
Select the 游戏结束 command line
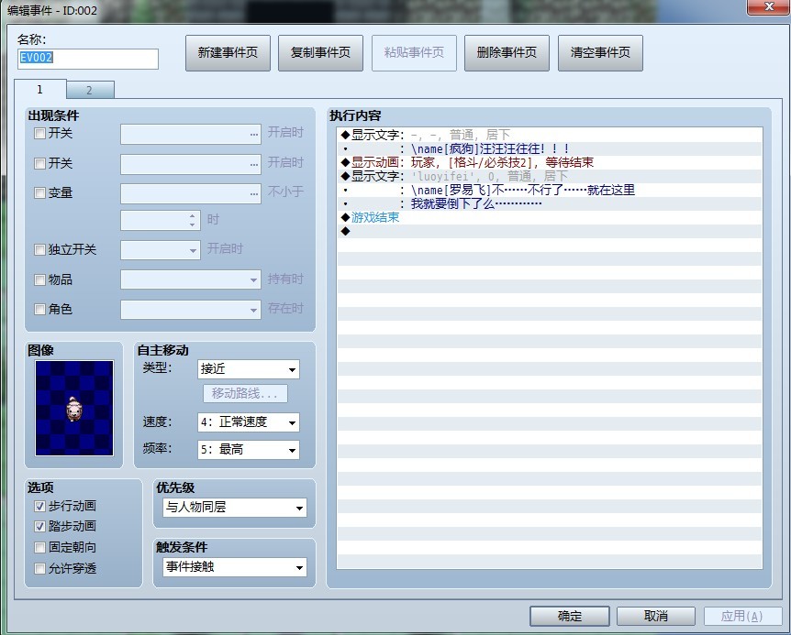coord(550,217)
